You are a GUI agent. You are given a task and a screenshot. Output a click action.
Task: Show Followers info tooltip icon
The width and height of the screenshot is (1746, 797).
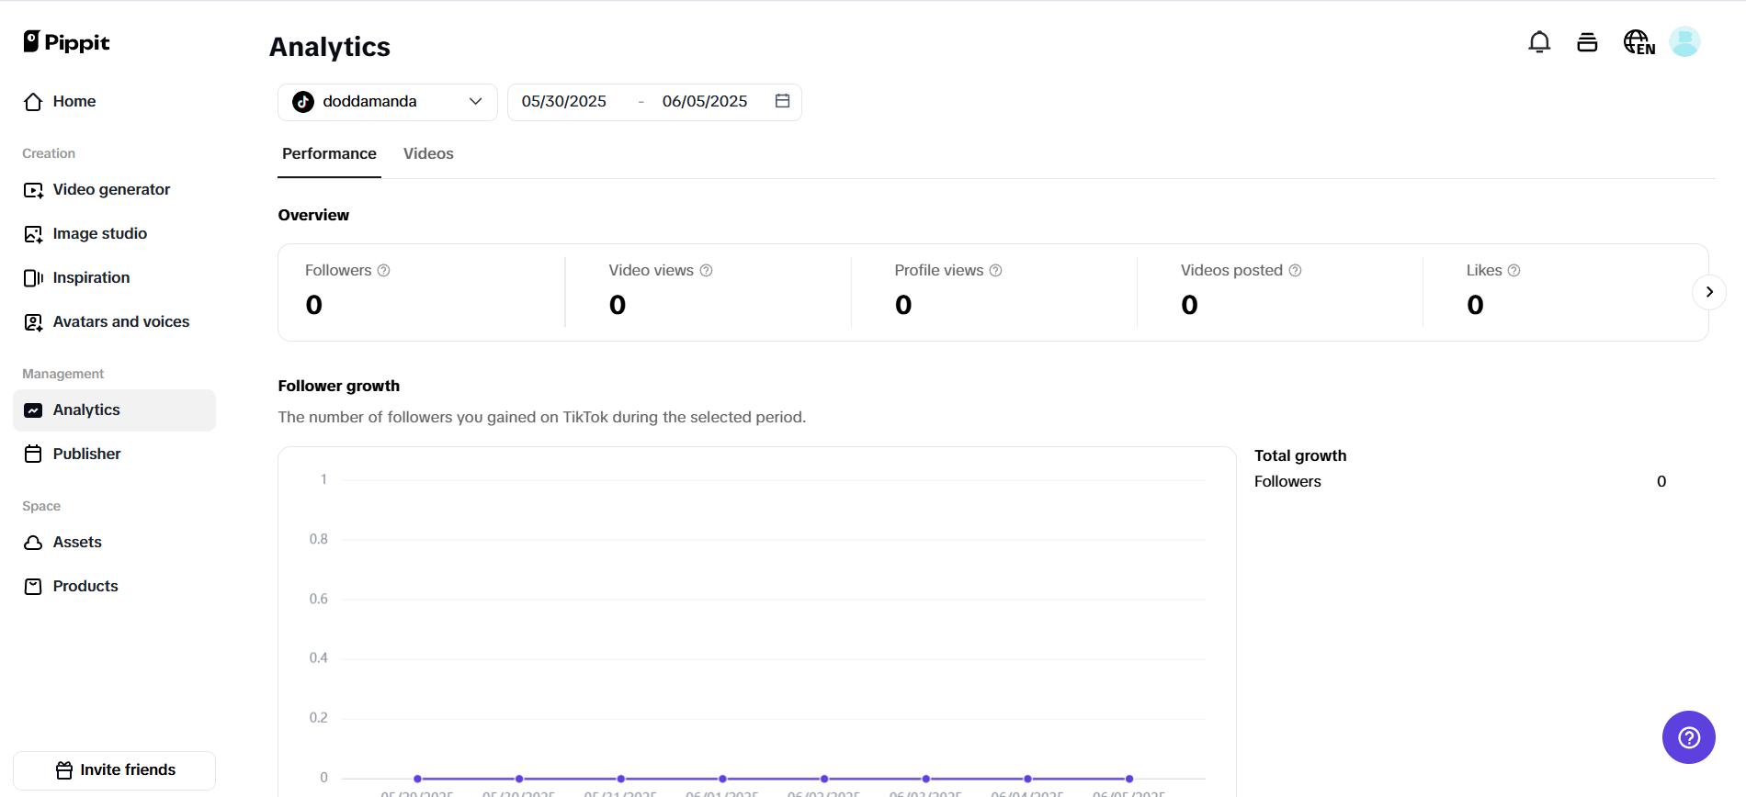pyautogui.click(x=384, y=271)
